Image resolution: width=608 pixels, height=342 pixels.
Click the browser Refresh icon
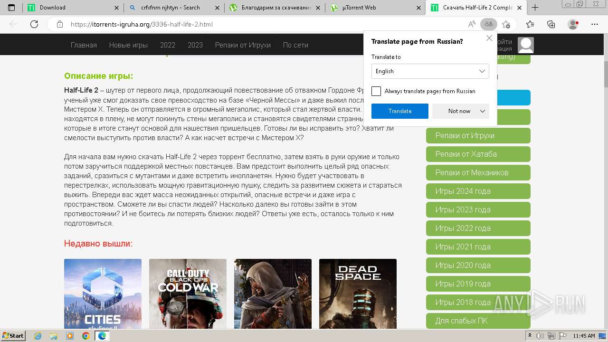(x=34, y=24)
